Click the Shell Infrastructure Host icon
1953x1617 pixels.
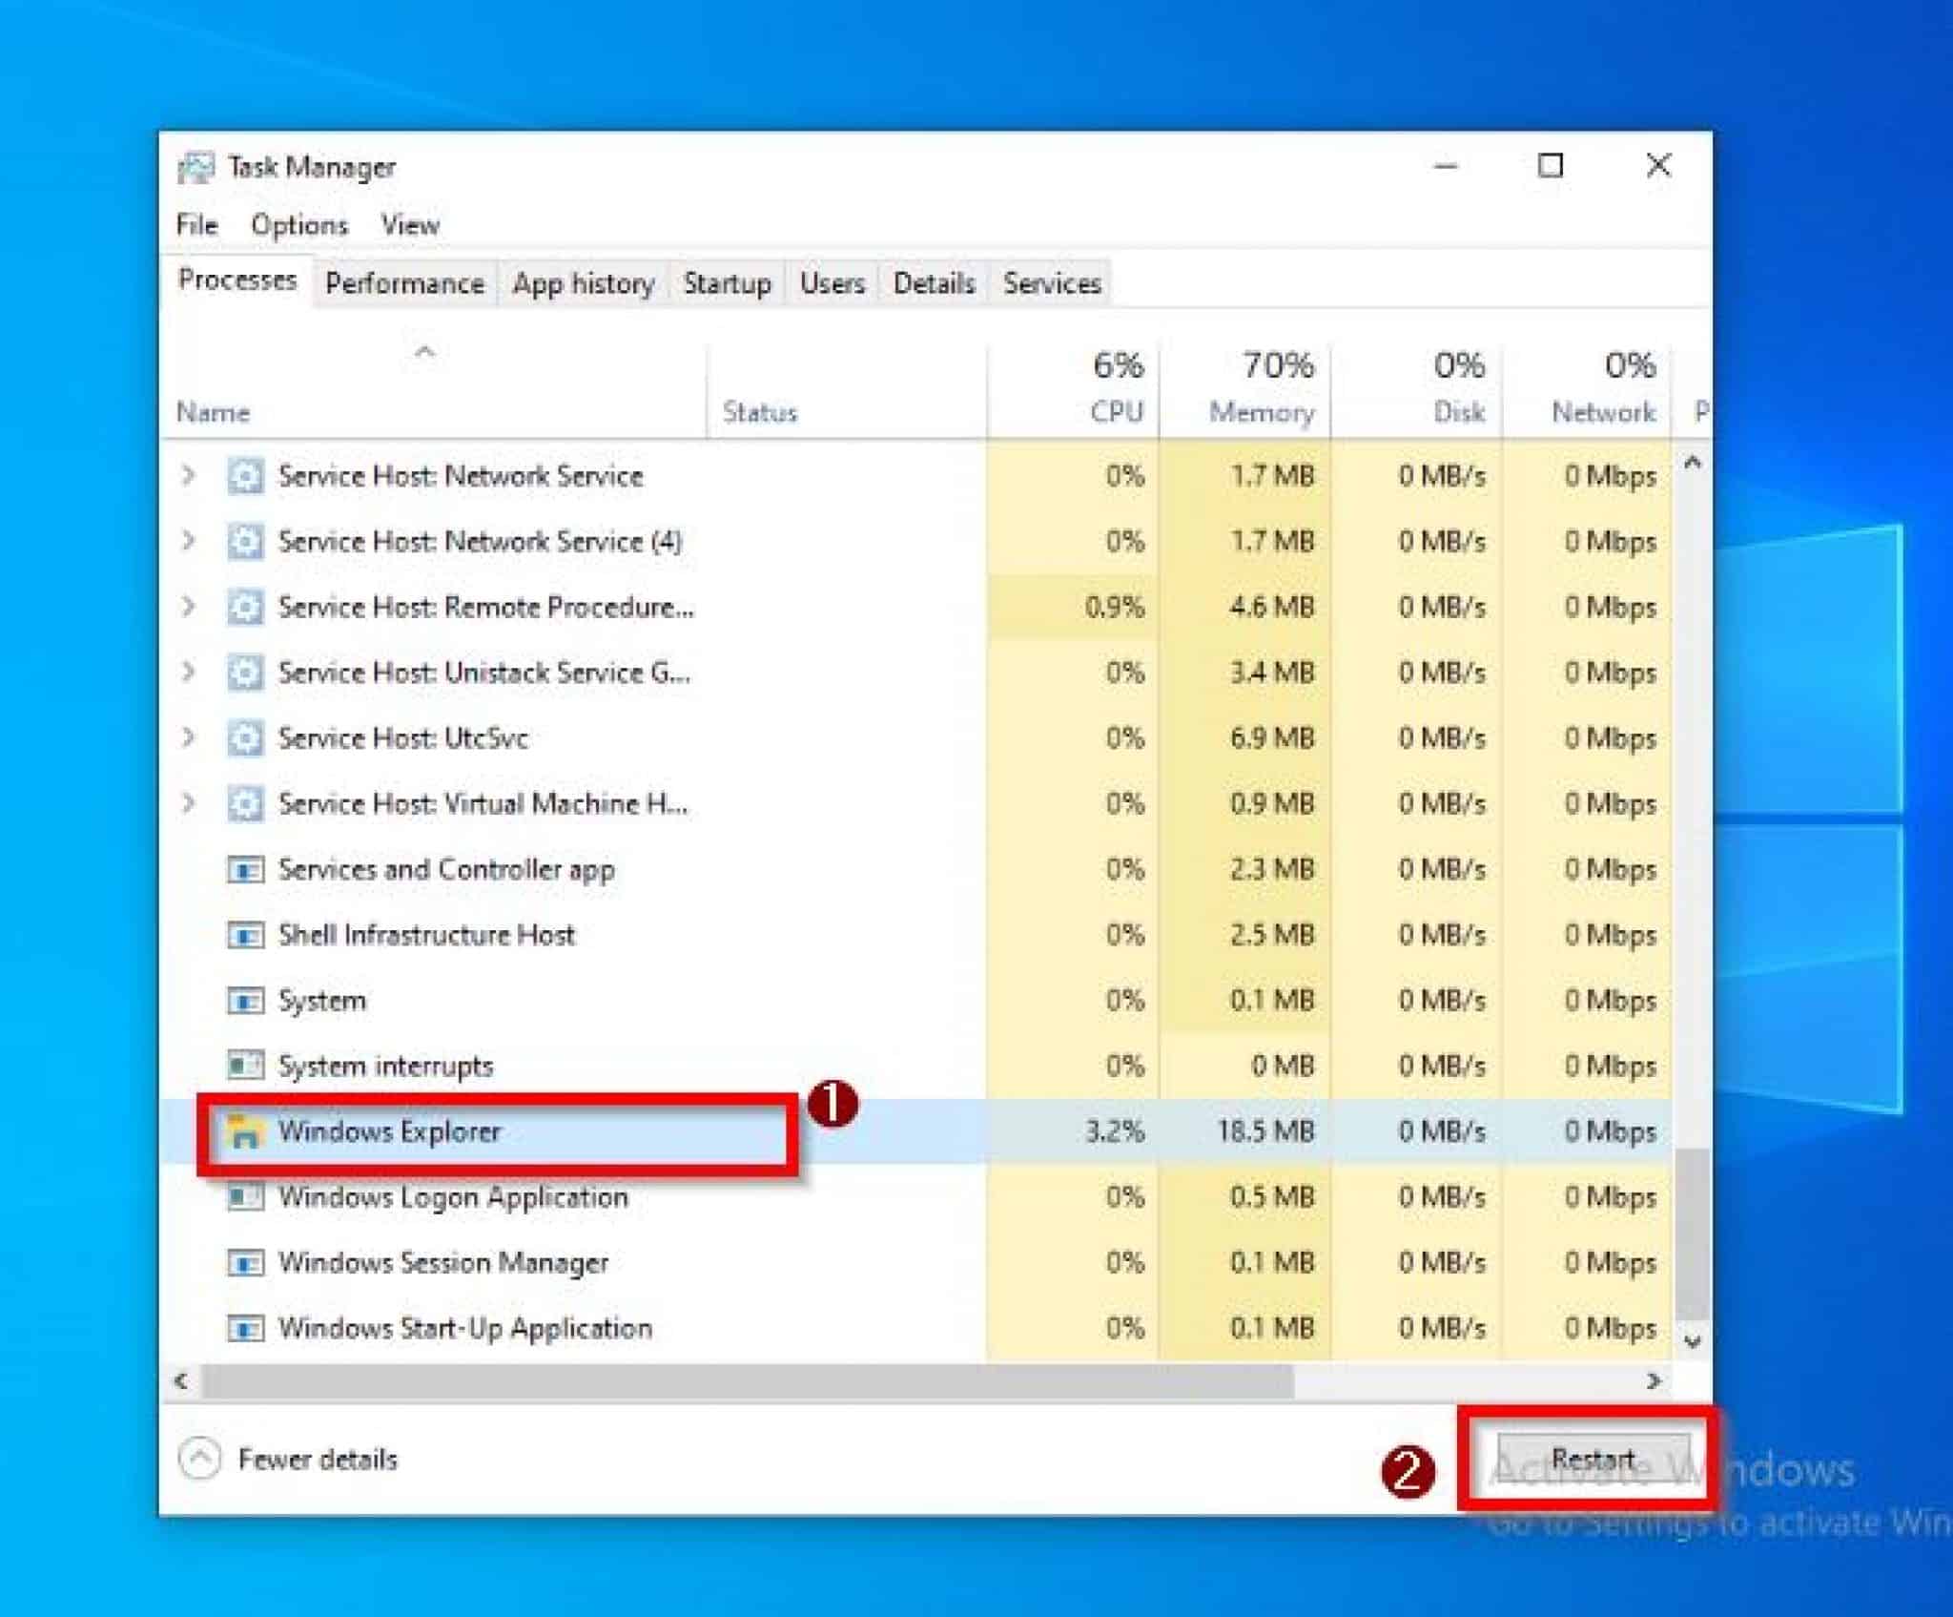pos(246,935)
